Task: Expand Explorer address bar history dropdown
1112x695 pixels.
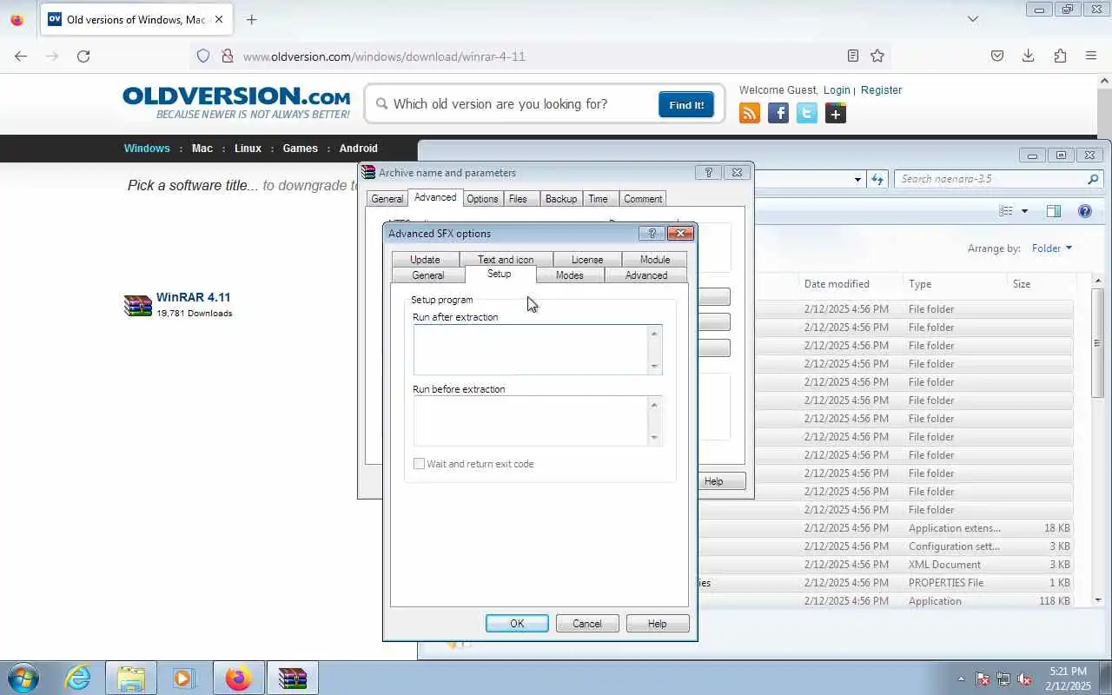Action: coord(857,179)
